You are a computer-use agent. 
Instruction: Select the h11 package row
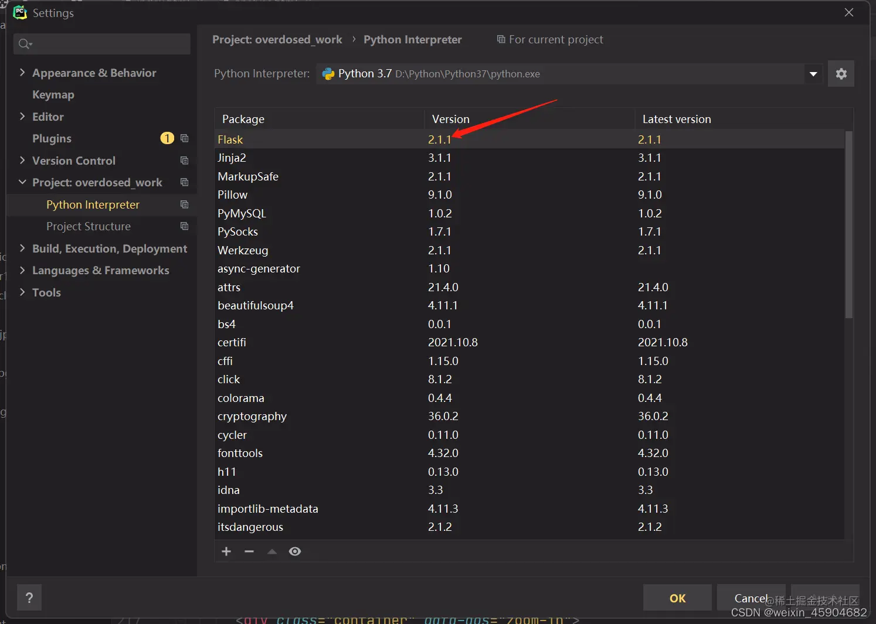tap(529, 472)
